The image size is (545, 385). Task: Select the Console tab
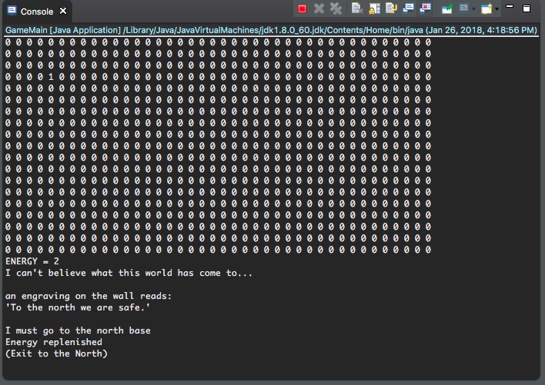(x=35, y=12)
